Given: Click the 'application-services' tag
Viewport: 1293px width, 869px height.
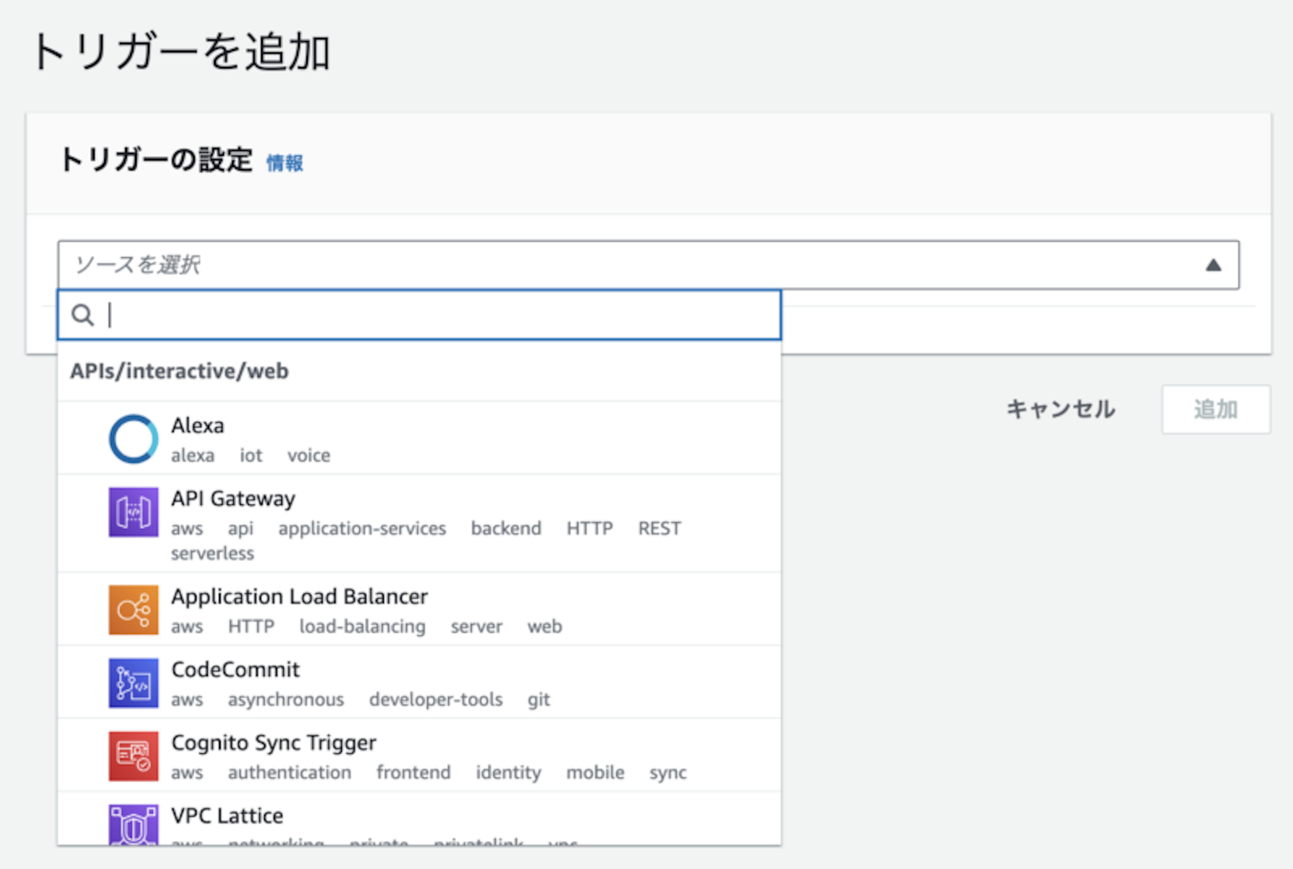Looking at the screenshot, I should (362, 529).
